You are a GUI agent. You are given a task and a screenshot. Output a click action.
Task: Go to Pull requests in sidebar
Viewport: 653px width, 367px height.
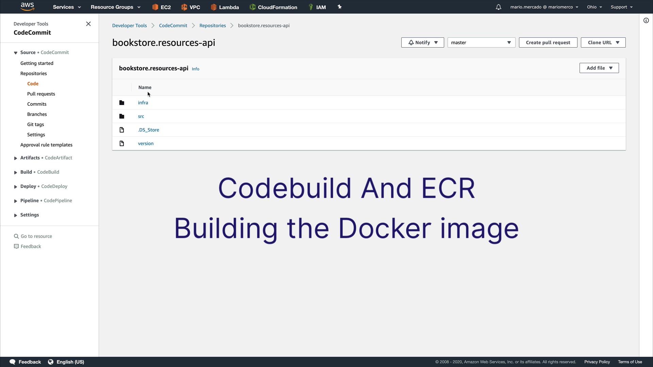(41, 94)
